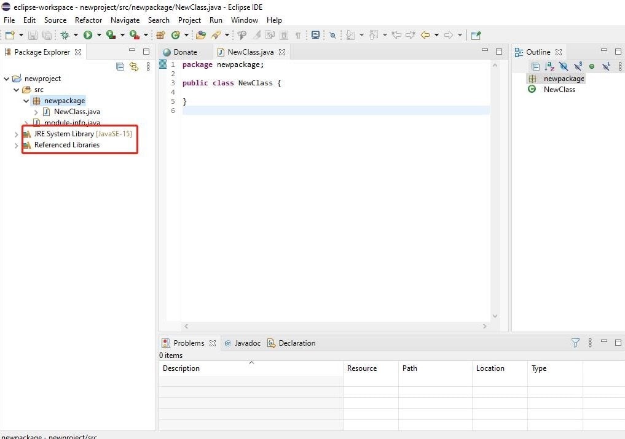This screenshot has width=625, height=439.
Task: Open the Refactor menu
Action: [x=88, y=20]
